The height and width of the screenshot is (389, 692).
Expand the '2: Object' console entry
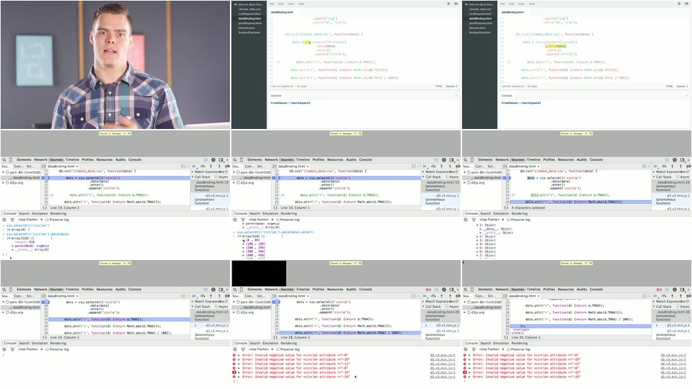477,236
